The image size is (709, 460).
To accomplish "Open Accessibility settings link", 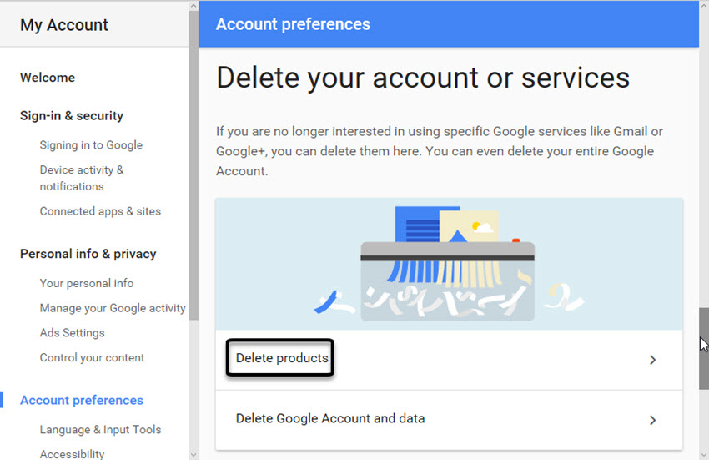I will coord(73,454).
